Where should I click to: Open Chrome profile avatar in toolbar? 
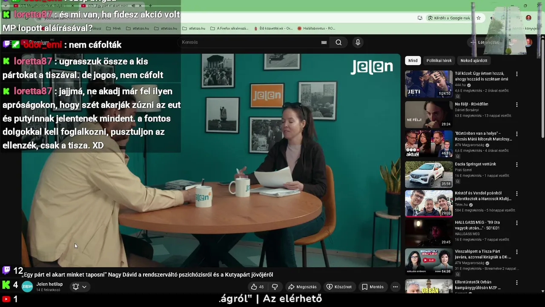pyautogui.click(x=529, y=18)
